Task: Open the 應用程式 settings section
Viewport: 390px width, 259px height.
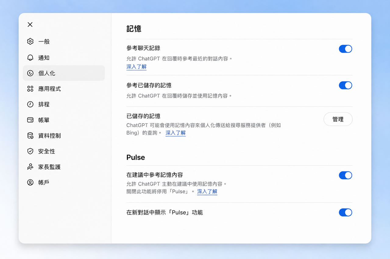Action: click(x=64, y=89)
